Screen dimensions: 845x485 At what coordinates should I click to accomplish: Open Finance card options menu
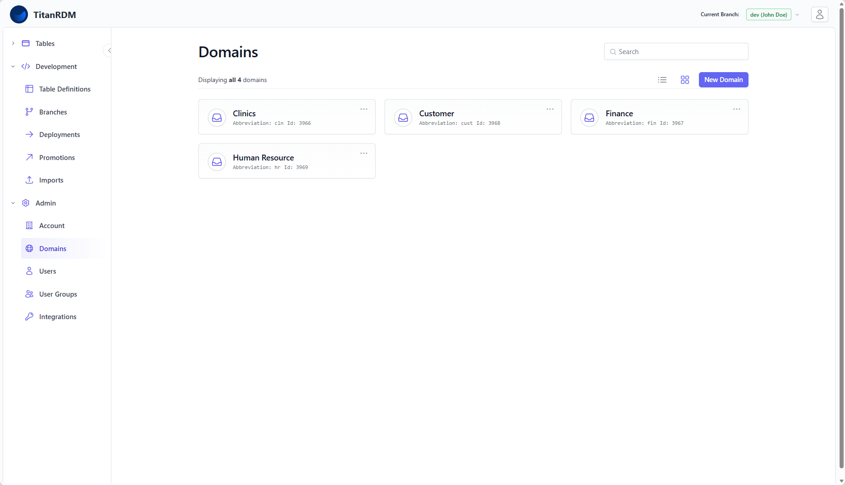click(x=737, y=109)
